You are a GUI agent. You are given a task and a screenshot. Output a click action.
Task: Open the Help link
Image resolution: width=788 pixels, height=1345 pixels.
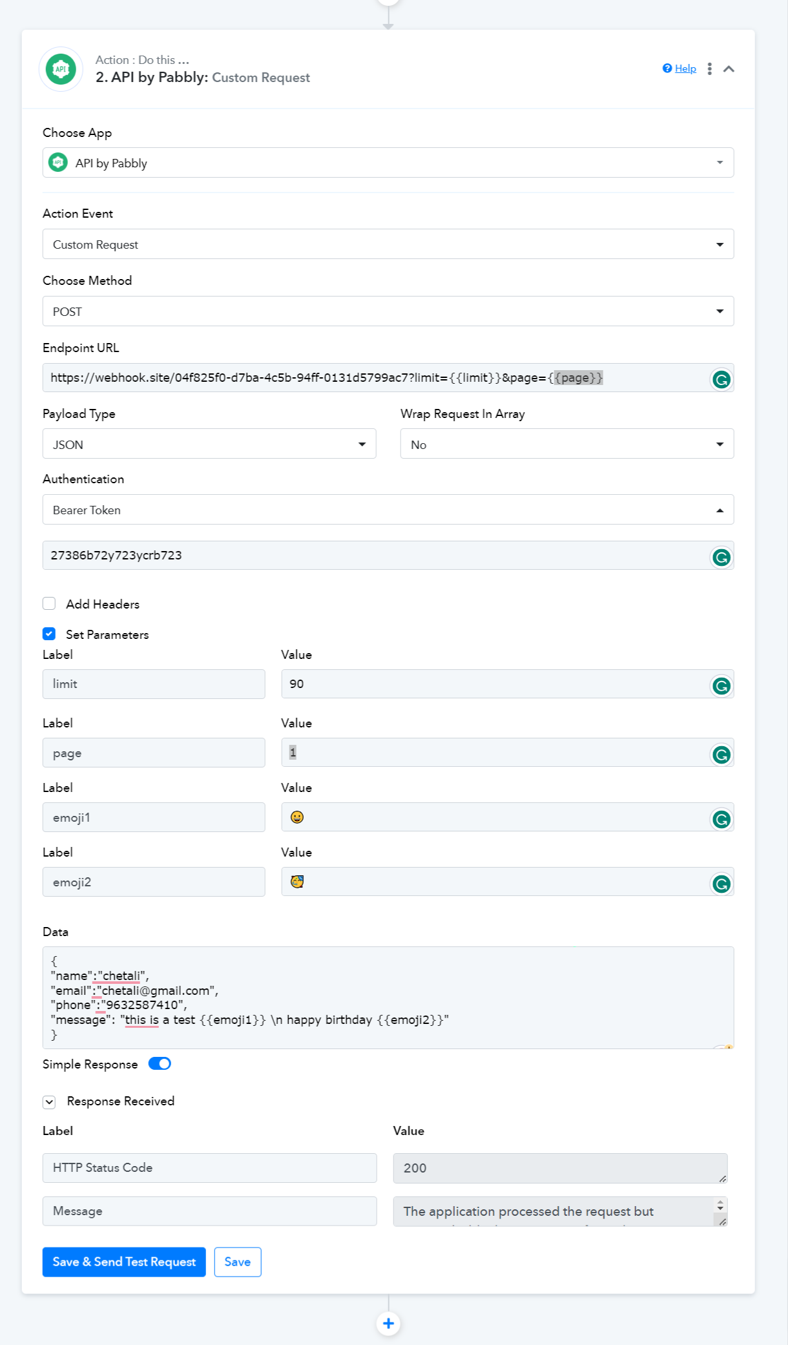(x=685, y=68)
